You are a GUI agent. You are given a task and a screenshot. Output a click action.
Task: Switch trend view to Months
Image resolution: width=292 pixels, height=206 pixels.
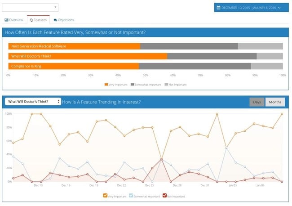[x=275, y=102]
